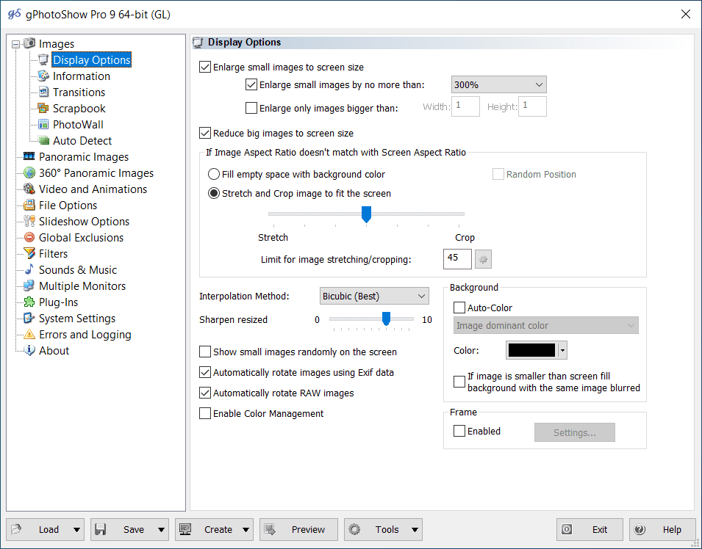Click the Video and Animations film reel icon
The image size is (702, 549).
(x=29, y=189)
